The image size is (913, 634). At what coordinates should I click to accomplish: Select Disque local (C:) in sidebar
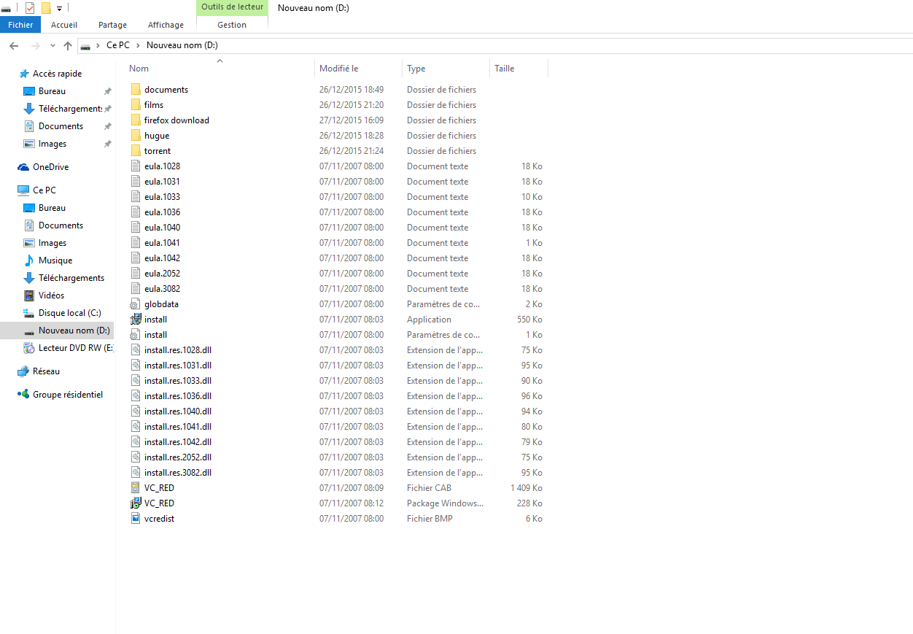(x=69, y=313)
